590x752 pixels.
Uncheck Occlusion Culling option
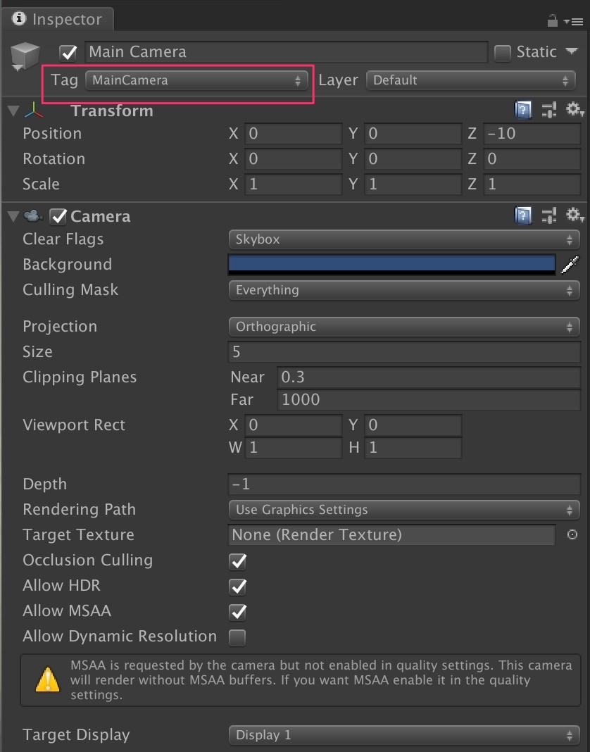pyautogui.click(x=238, y=561)
